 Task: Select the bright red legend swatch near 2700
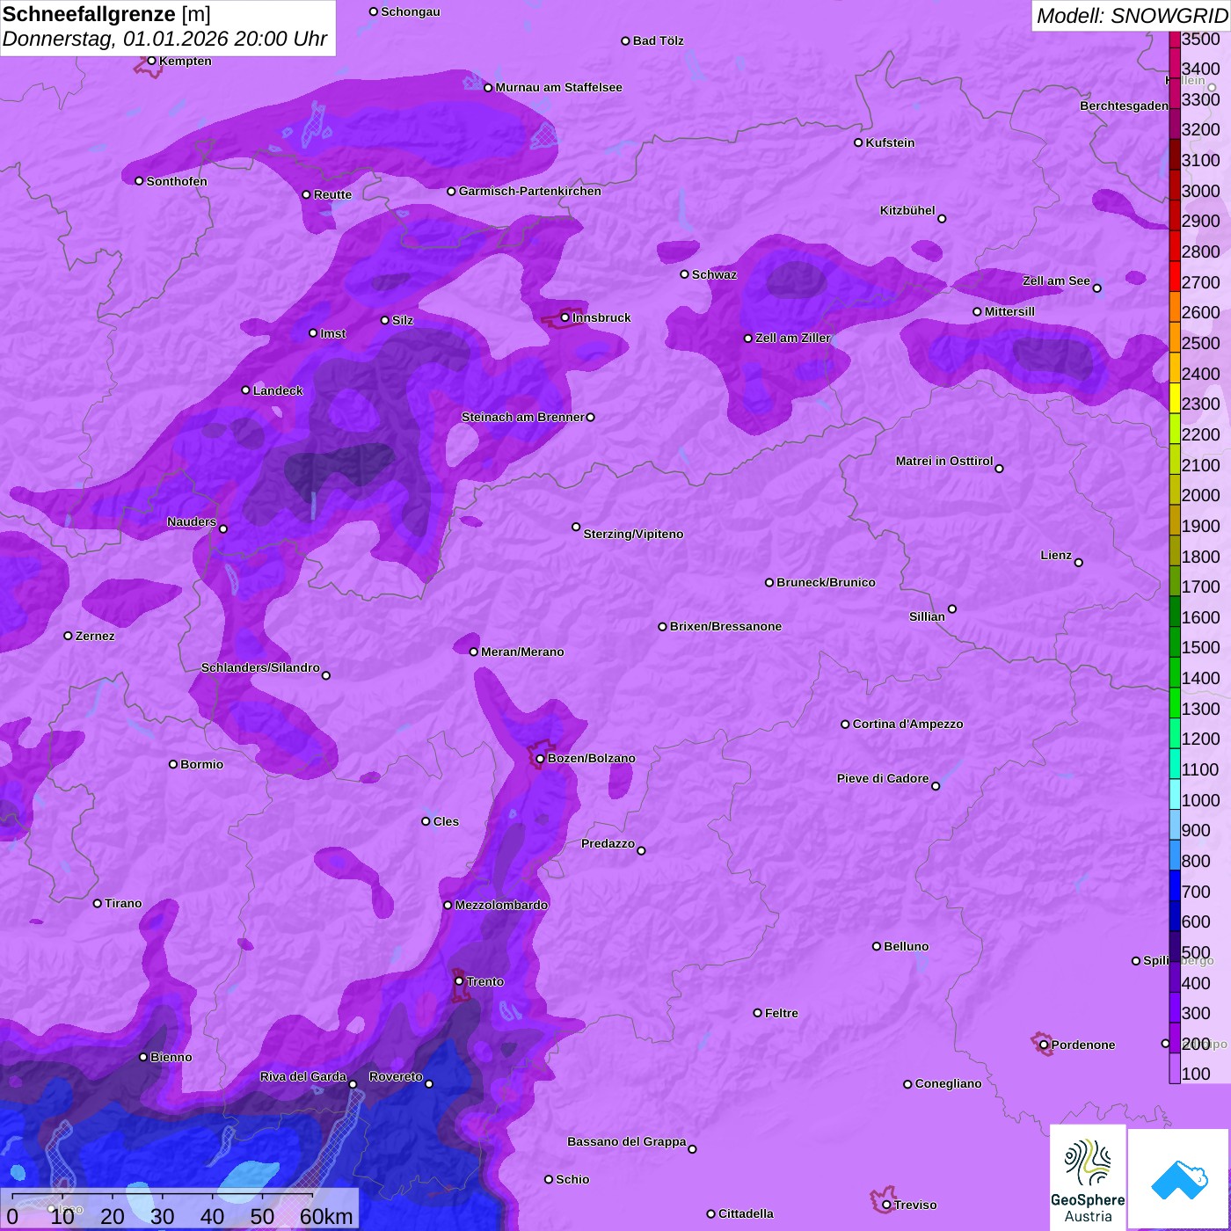point(1175,275)
